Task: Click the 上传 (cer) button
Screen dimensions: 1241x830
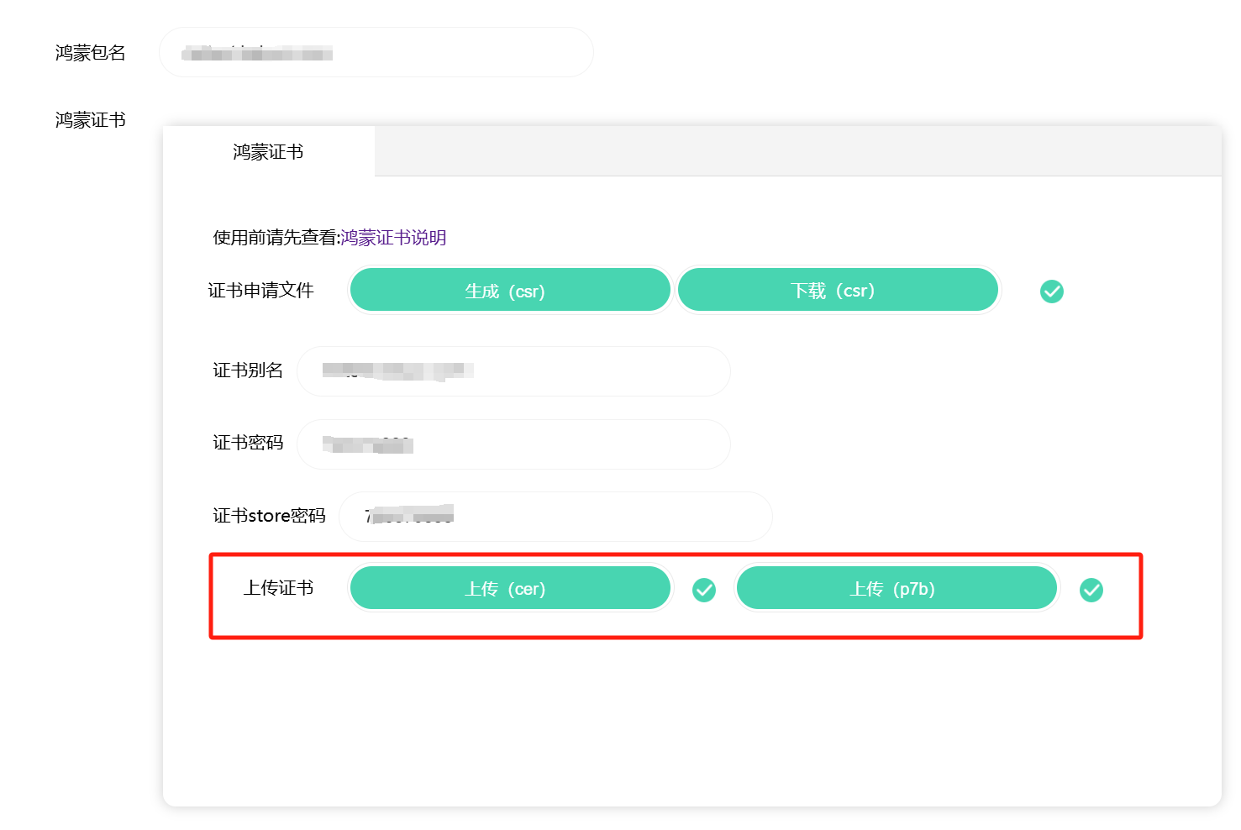Action: click(x=510, y=588)
